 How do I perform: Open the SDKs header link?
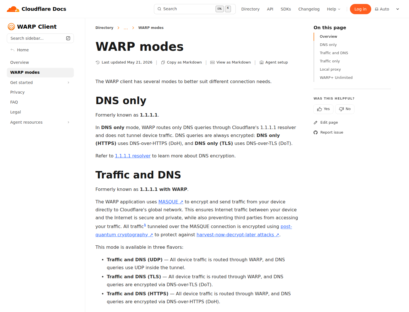pos(286,9)
